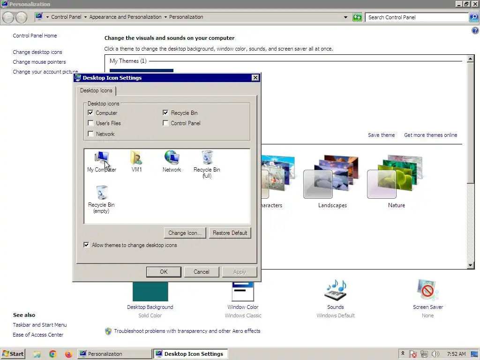This screenshot has width=480, height=360.
Task: Click Troubleshoot problems with transparency link
Action: pyautogui.click(x=187, y=331)
